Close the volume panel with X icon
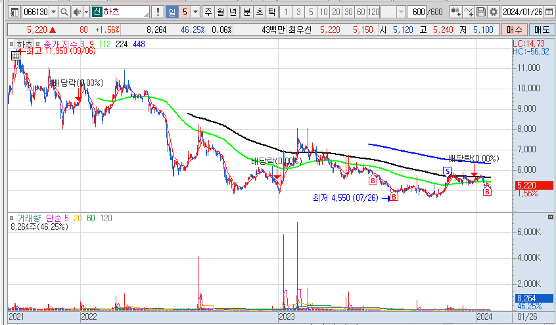This screenshot has width=556, height=325. (x=550, y=217)
